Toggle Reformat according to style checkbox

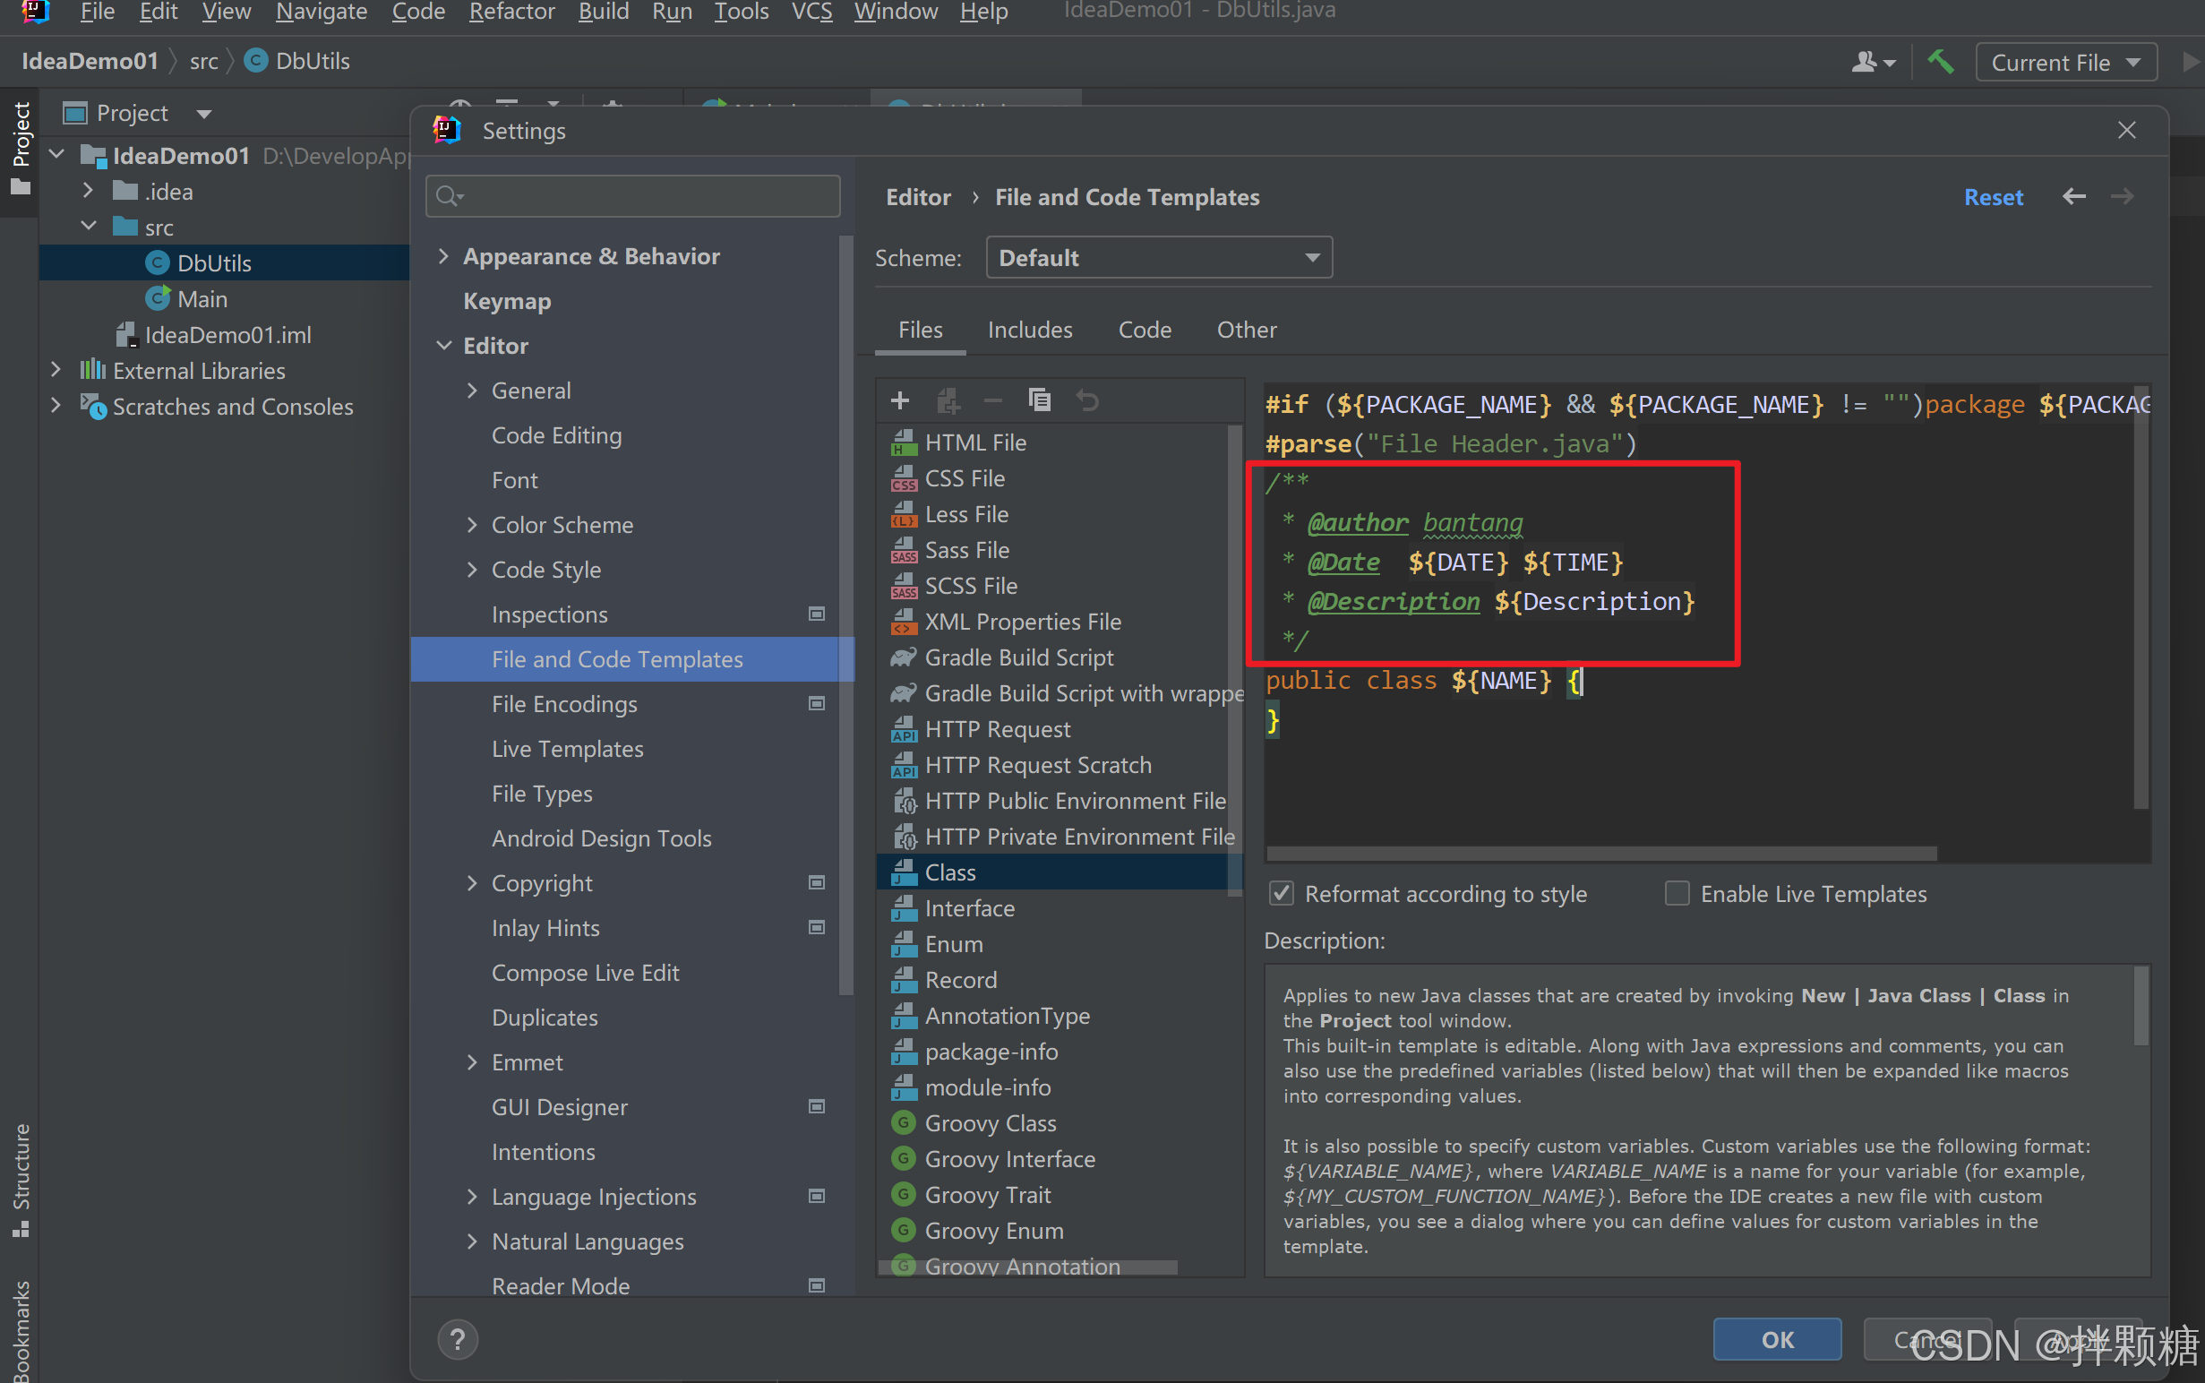point(1283,894)
